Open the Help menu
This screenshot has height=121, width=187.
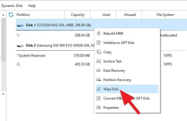[x=32, y=6]
